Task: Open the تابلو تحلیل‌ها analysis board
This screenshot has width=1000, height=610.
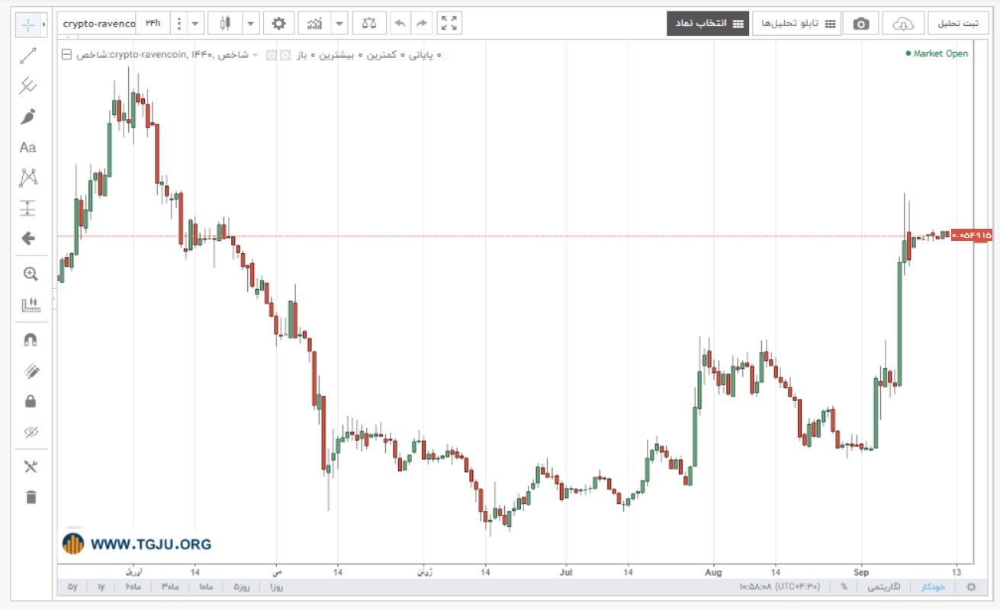Action: pyautogui.click(x=796, y=24)
